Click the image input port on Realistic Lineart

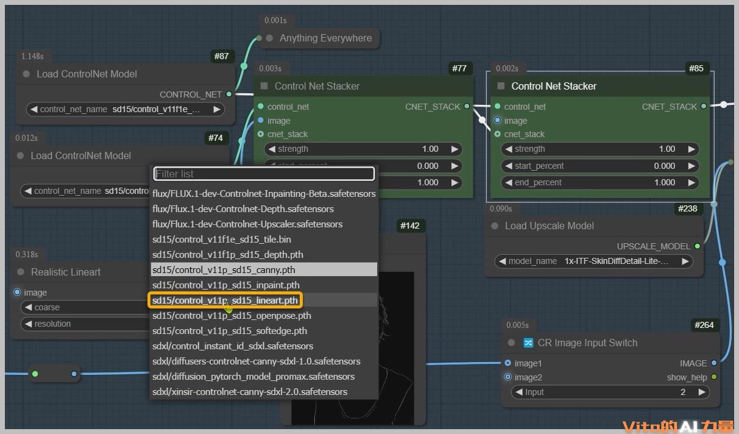(x=17, y=292)
